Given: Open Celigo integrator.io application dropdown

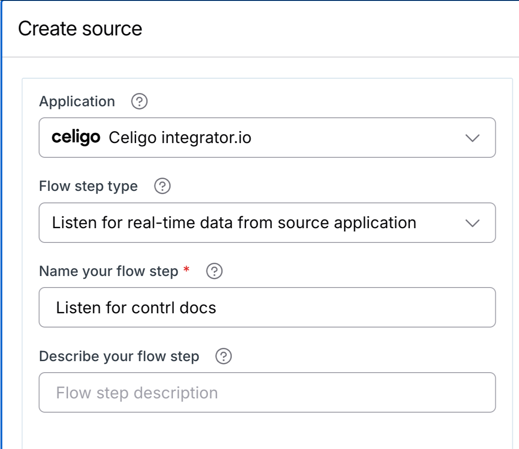Looking at the screenshot, I should coord(267,138).
